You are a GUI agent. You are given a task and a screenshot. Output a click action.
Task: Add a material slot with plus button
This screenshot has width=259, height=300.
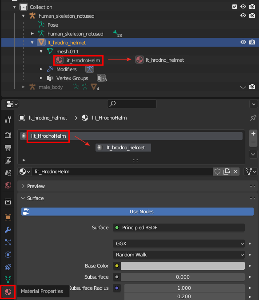(x=253, y=133)
